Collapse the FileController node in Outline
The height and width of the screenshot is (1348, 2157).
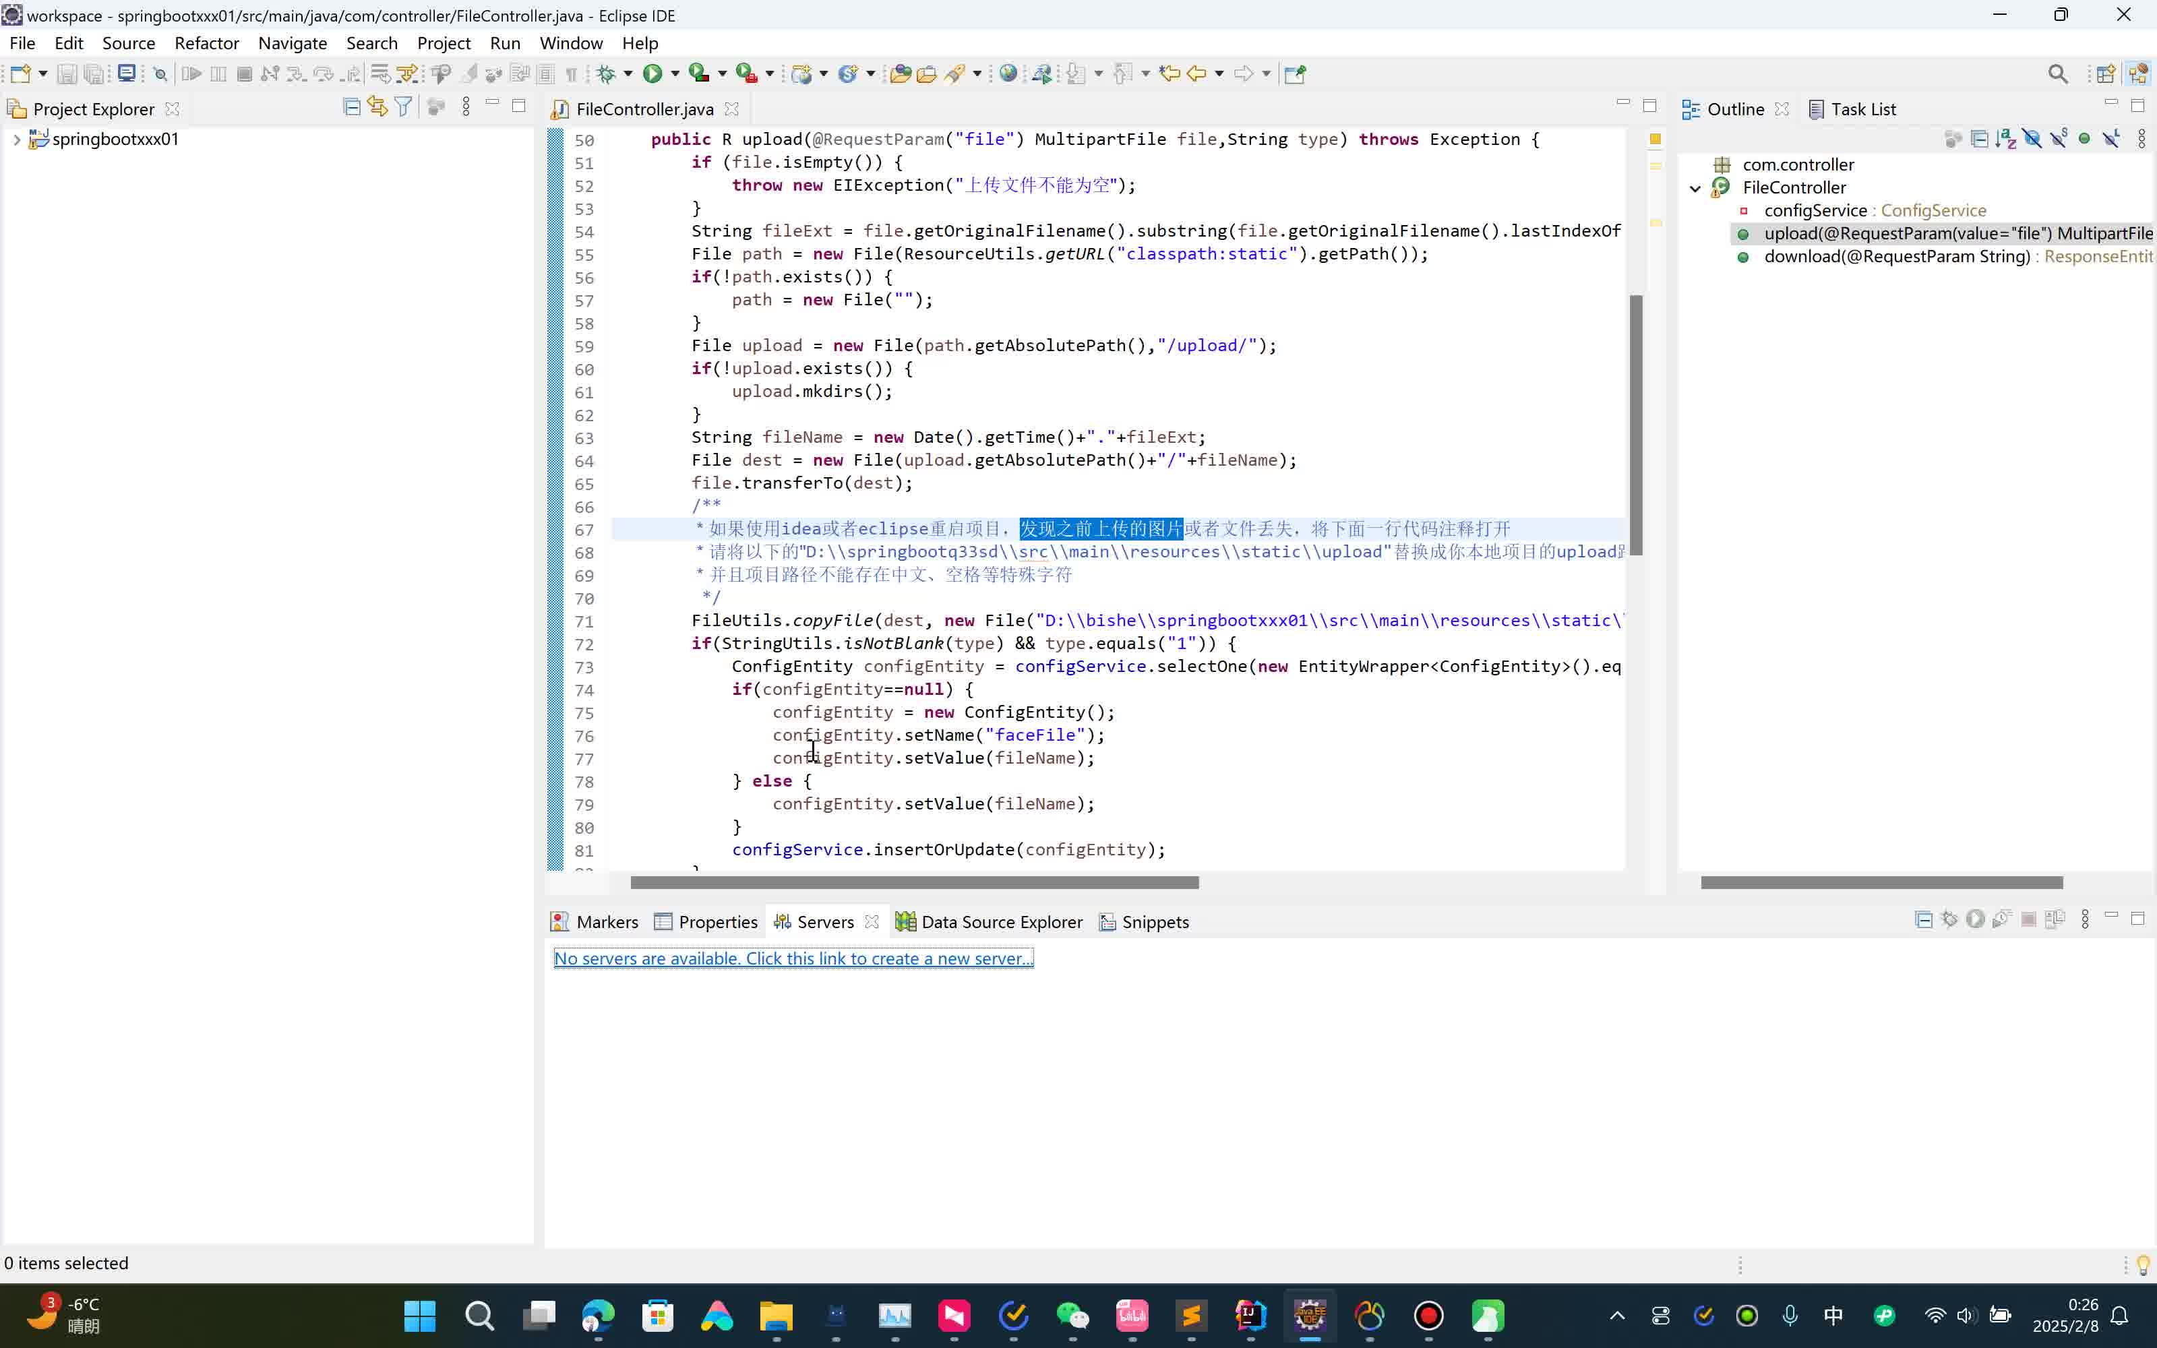(x=1695, y=188)
